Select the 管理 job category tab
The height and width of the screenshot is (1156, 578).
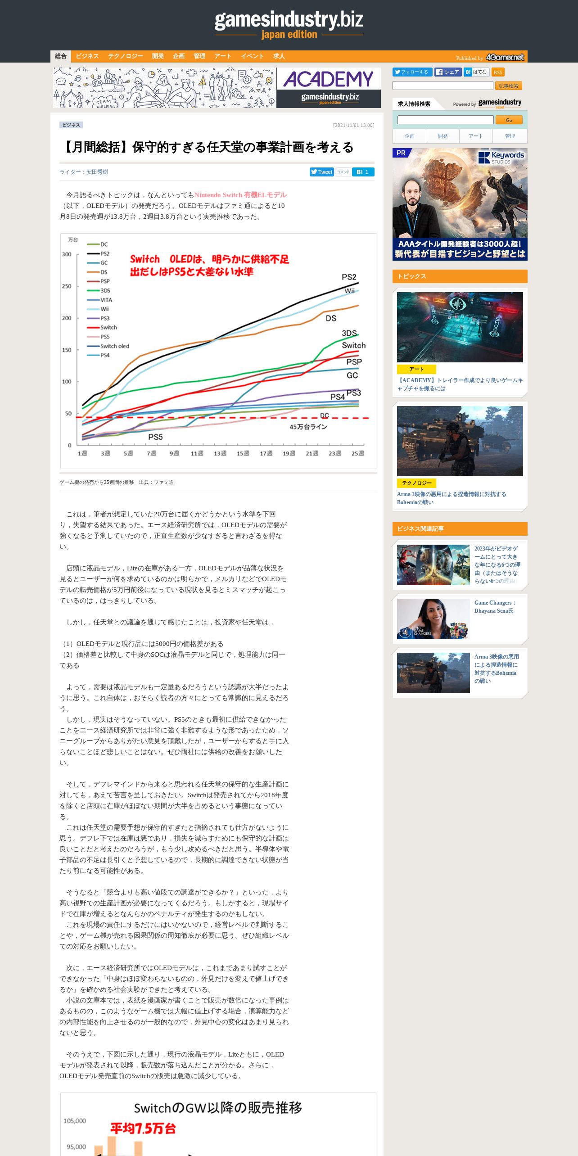click(510, 136)
